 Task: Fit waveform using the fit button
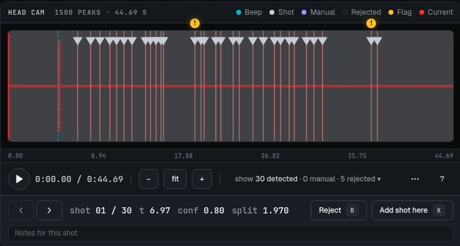tap(175, 179)
